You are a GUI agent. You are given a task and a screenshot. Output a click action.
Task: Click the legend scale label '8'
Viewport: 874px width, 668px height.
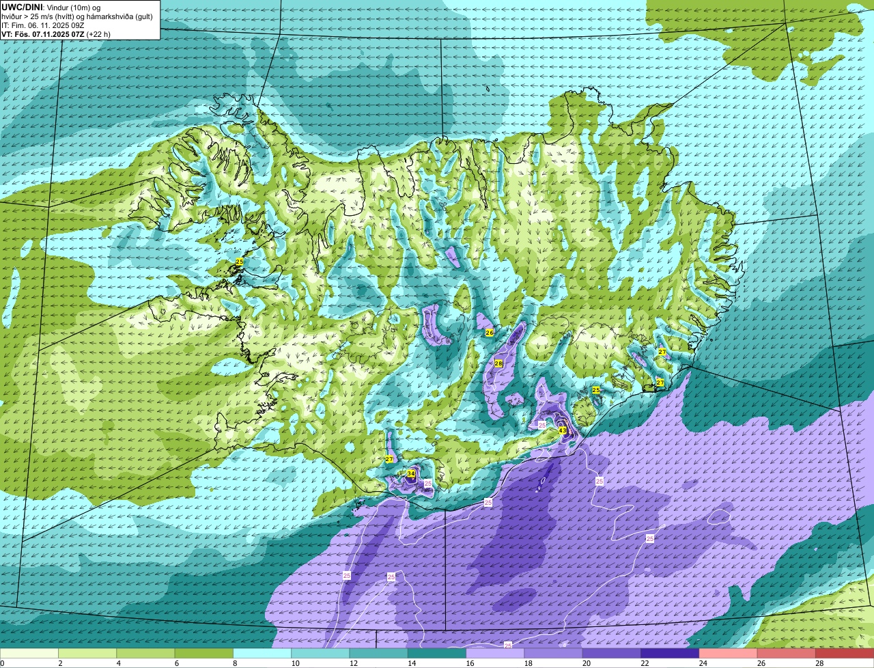tap(235, 663)
